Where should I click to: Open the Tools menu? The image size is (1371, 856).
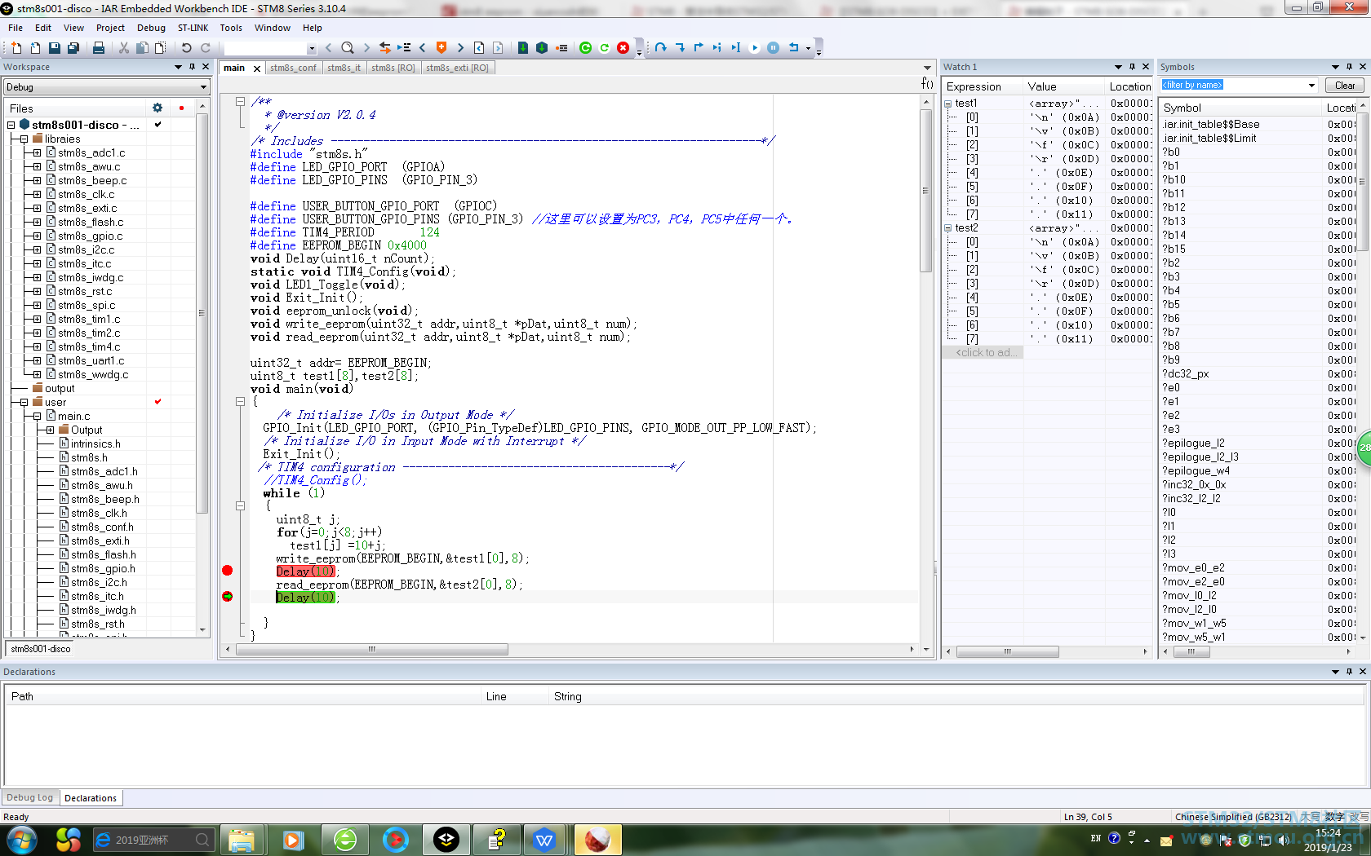(x=231, y=28)
